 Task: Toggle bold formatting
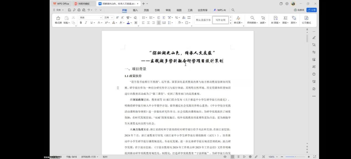click(81, 23)
